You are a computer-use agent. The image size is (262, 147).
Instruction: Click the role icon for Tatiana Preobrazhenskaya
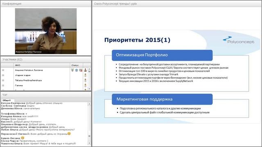[86, 80]
